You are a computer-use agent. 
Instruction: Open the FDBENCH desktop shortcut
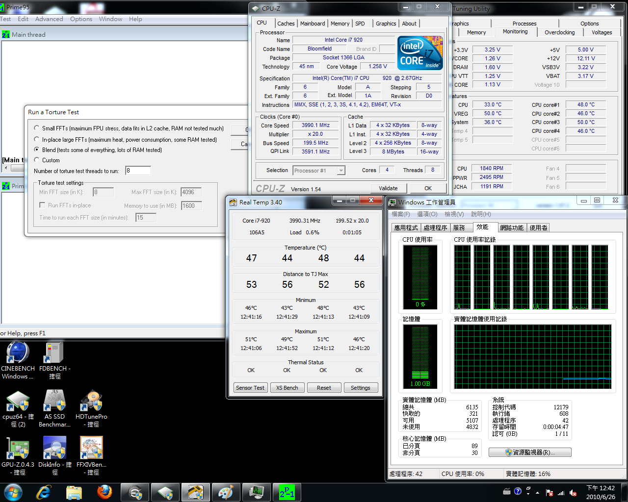click(54, 360)
